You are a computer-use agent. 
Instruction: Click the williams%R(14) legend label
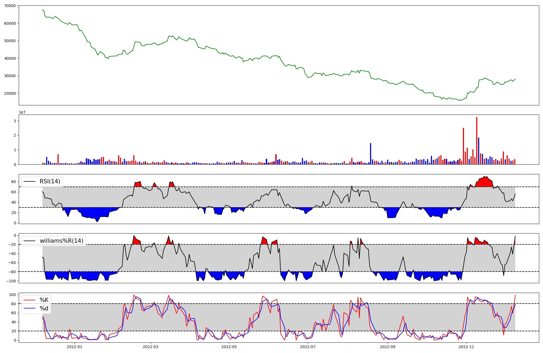tap(62, 241)
